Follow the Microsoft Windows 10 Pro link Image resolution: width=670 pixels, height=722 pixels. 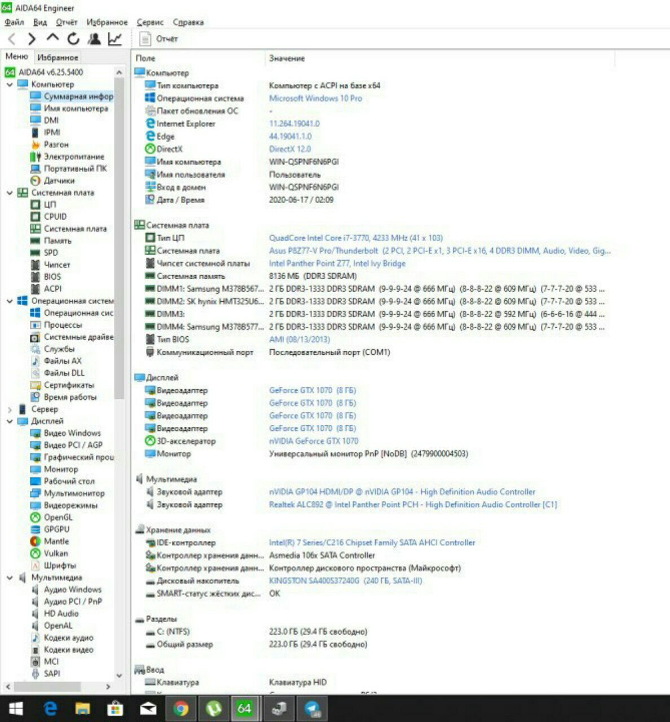315,98
